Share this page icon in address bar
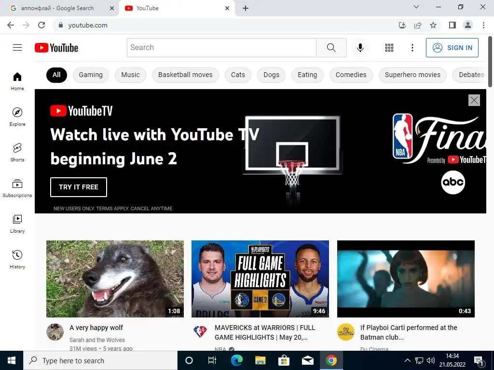Screen dimensions: 494x370 (418, 25)
